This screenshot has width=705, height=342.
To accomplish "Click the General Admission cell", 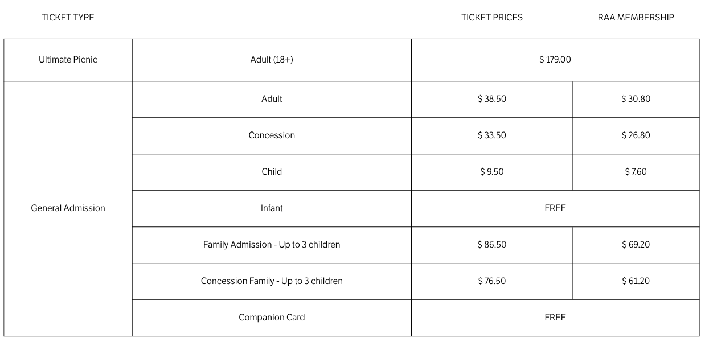I will pyautogui.click(x=68, y=208).
